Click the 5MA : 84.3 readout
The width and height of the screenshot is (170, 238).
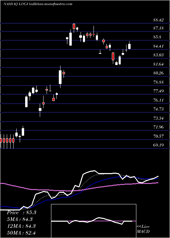(20, 219)
